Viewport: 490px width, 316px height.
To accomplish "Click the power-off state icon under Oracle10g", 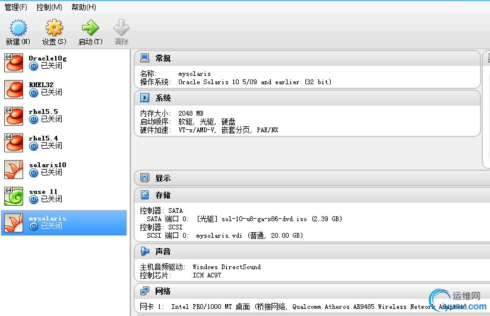I will coord(33,66).
